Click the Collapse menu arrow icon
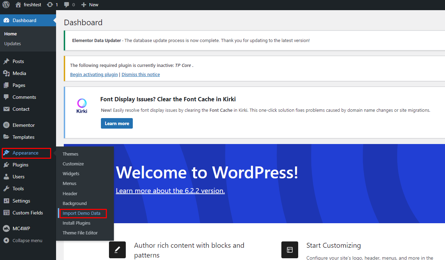445x260 pixels. point(6,240)
